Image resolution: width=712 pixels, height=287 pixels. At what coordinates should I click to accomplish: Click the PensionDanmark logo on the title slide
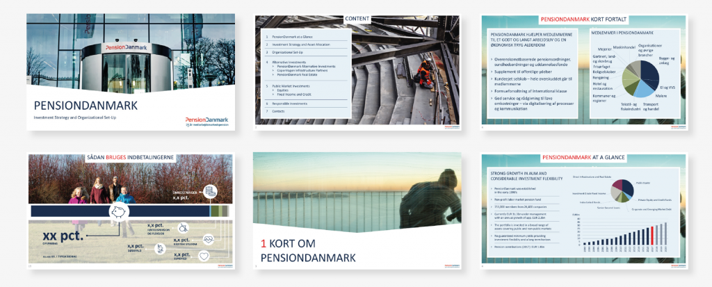[207, 122]
